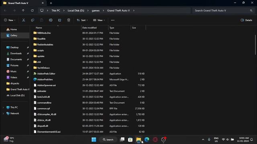Open Task View on taskbar
The width and height of the screenshot is (257, 144).
pos(122,140)
